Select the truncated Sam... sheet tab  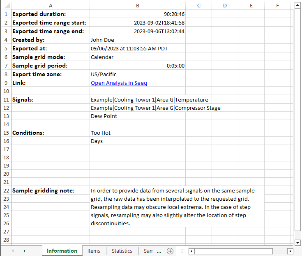tap(152, 251)
